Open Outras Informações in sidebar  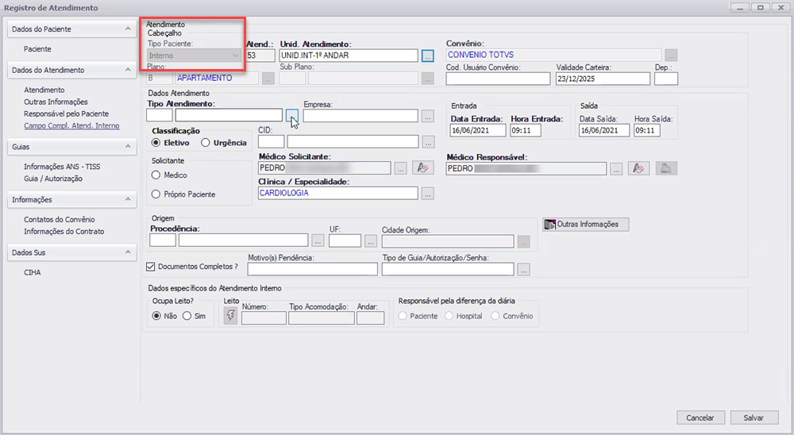[56, 102]
